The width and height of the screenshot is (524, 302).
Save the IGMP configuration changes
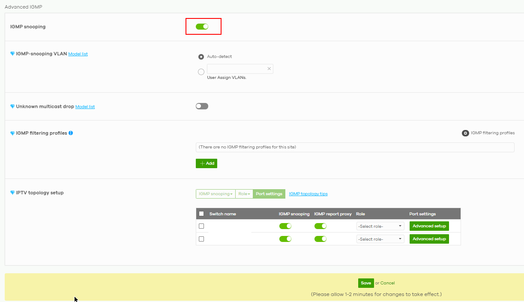[x=366, y=283]
